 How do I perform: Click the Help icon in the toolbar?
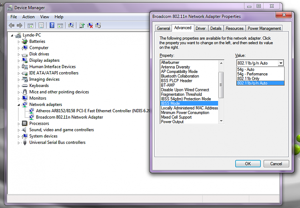(x=52, y=25)
